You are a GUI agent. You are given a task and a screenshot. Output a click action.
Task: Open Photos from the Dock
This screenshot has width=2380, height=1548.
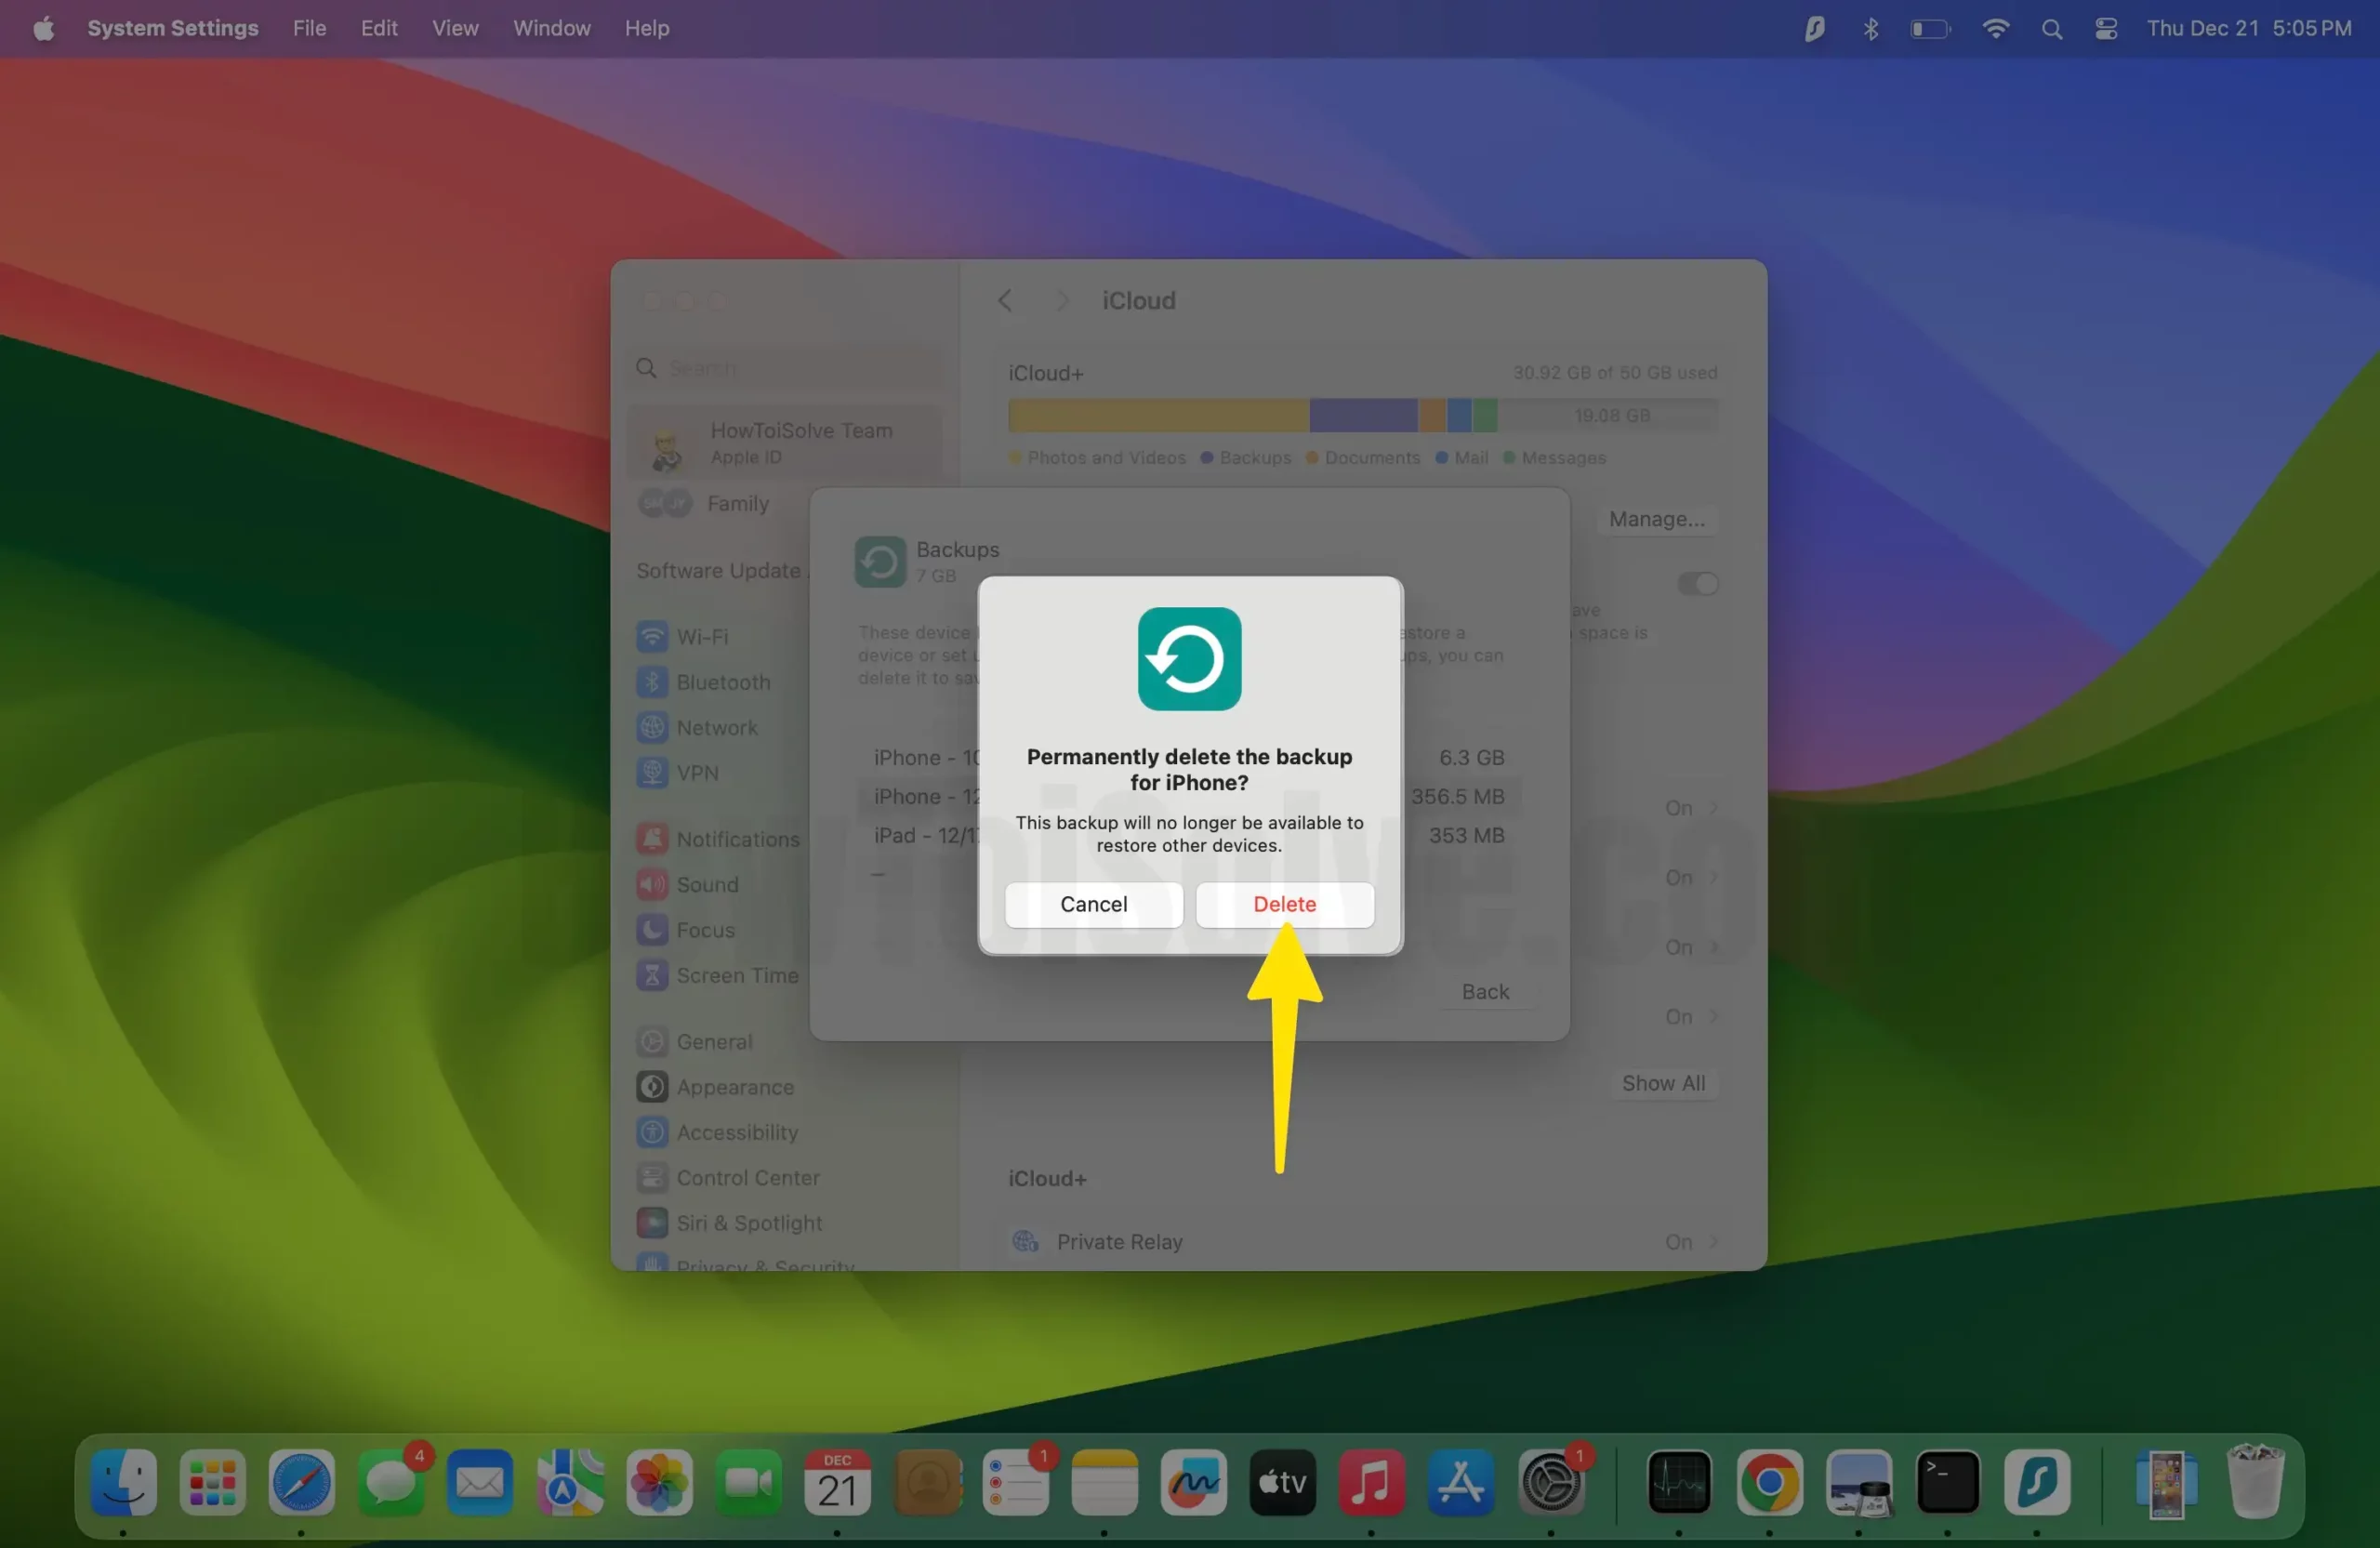(659, 1481)
